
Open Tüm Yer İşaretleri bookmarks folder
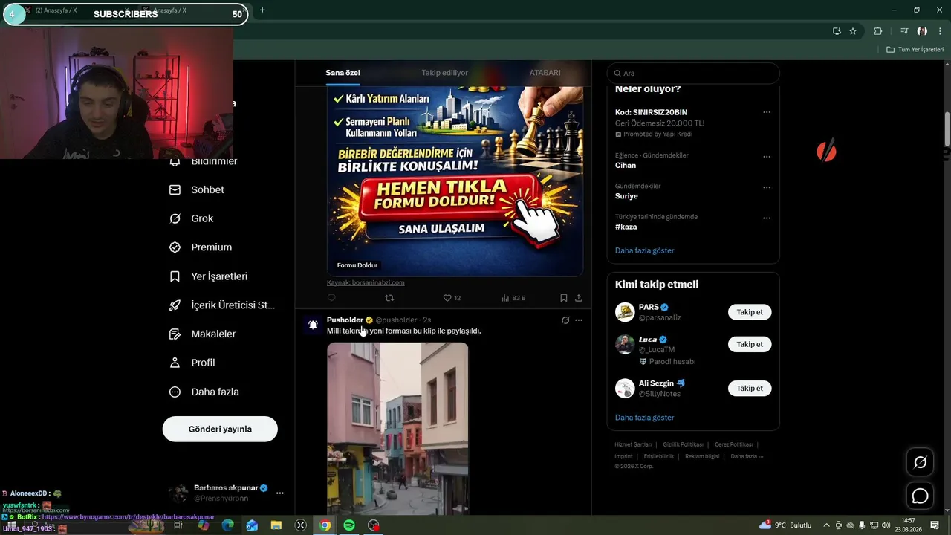point(915,50)
